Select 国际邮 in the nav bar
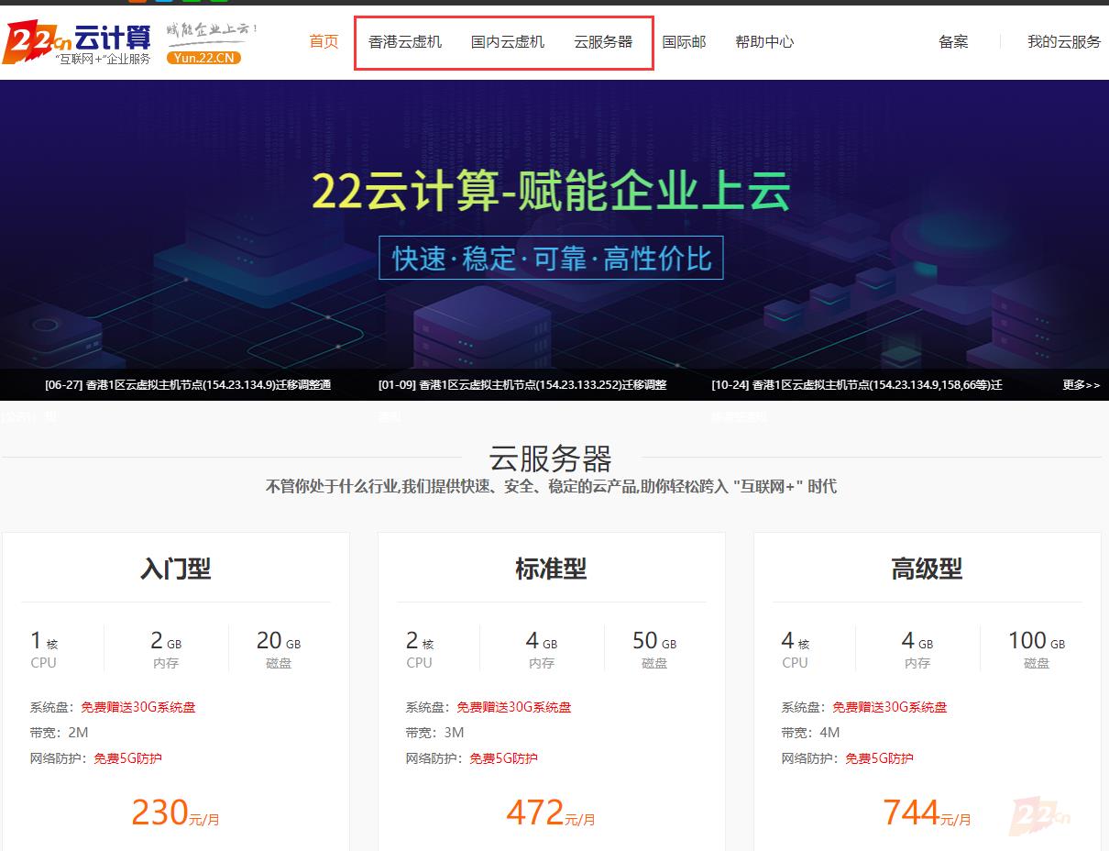 (684, 41)
